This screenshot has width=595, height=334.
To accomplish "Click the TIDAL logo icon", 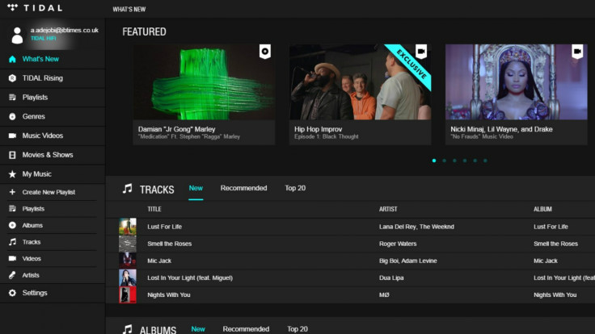I will 12,7.
